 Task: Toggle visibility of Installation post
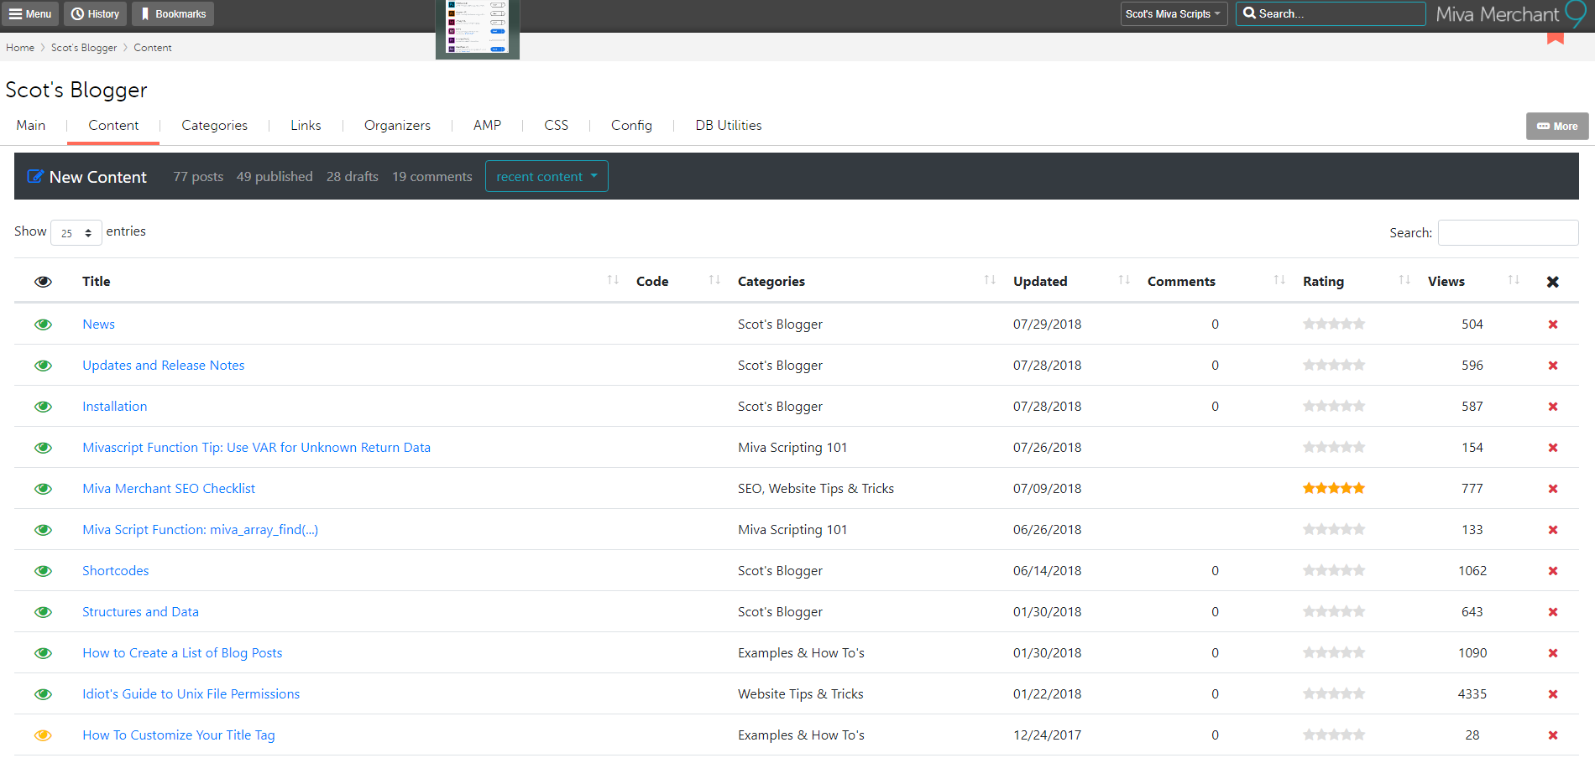click(x=43, y=407)
